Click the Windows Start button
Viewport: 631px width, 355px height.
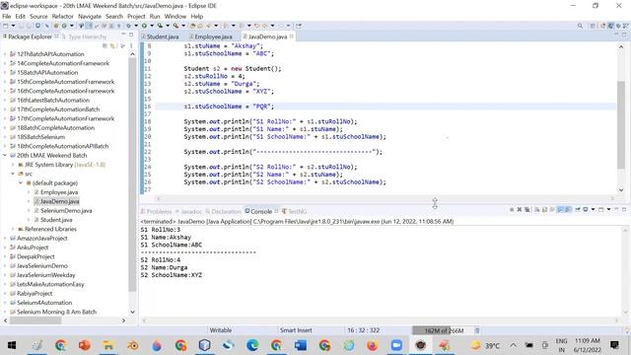point(12,345)
